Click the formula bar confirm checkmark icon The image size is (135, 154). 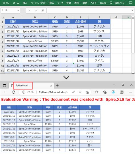point(36,11)
